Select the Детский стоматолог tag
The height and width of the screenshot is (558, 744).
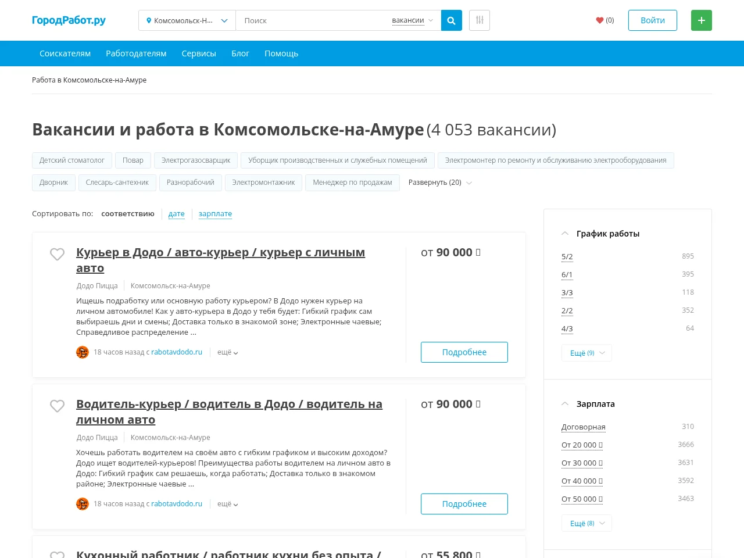pyautogui.click(x=72, y=160)
